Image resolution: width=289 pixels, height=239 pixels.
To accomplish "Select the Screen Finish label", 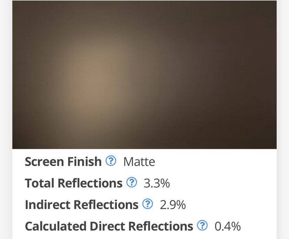I will pyautogui.click(x=63, y=162).
